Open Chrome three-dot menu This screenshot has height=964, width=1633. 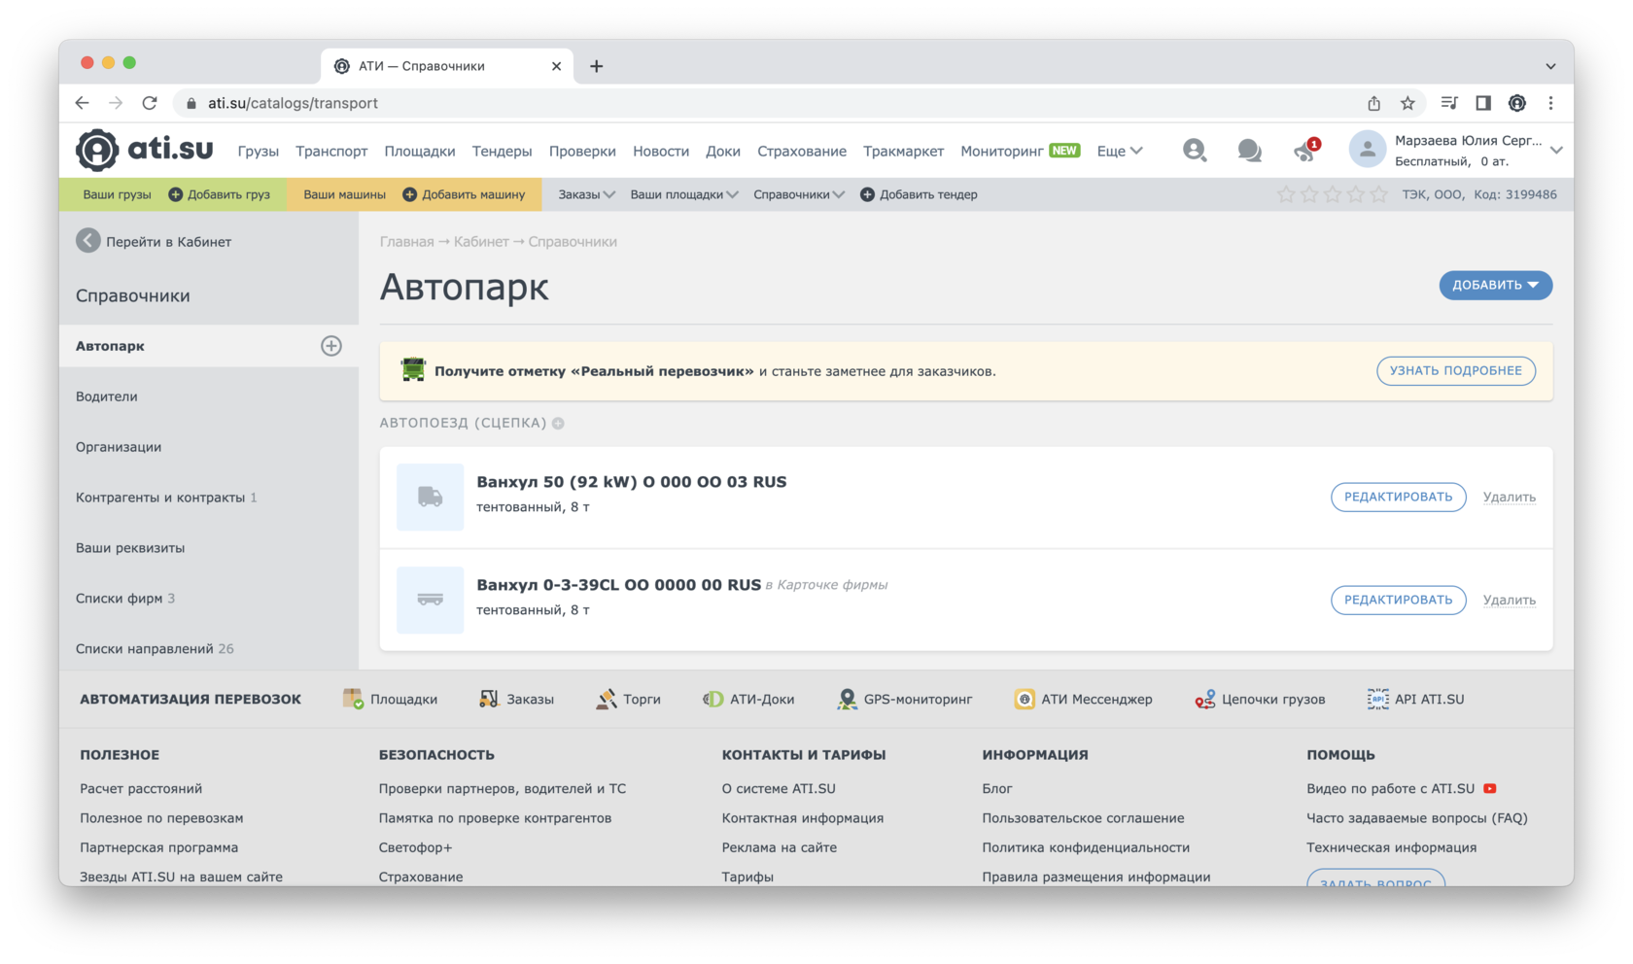[x=1551, y=103]
